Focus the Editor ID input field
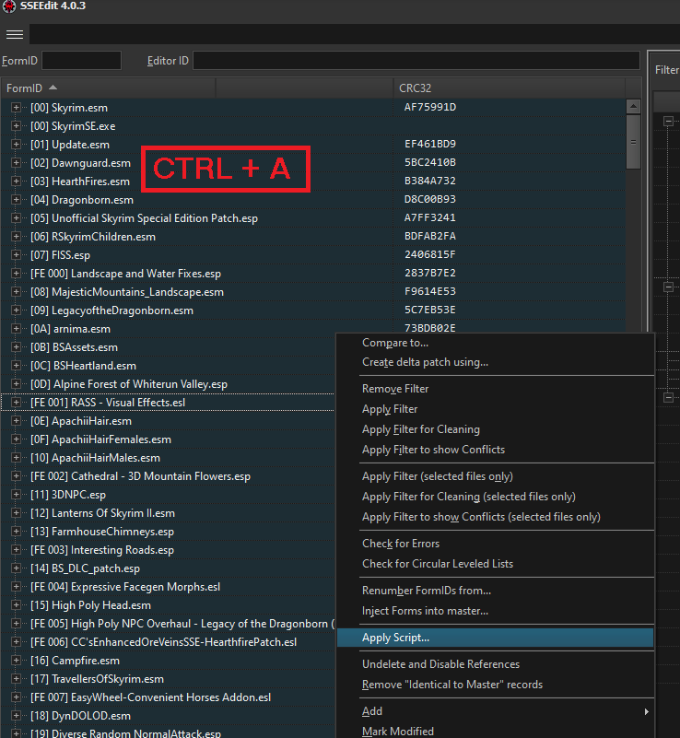This screenshot has height=738, width=680. click(416, 61)
